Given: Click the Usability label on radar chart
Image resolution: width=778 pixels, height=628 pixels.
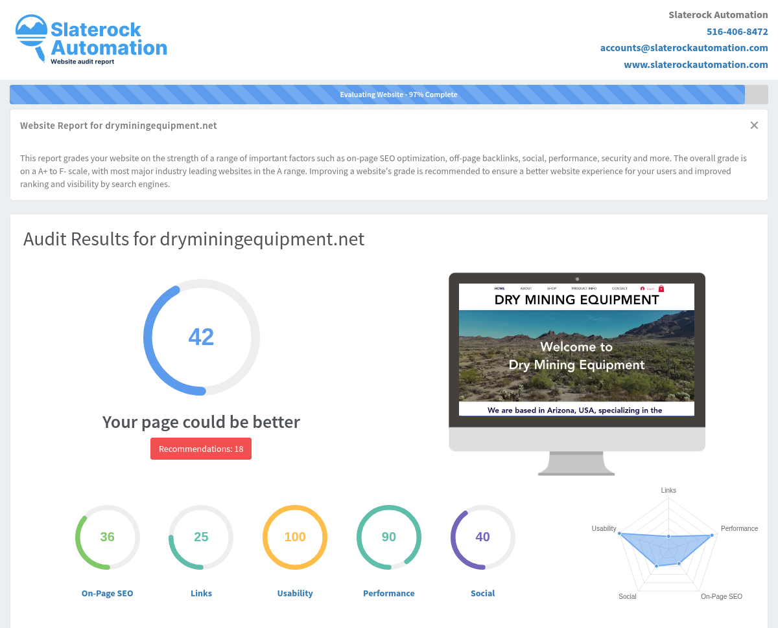Looking at the screenshot, I should click(x=604, y=528).
